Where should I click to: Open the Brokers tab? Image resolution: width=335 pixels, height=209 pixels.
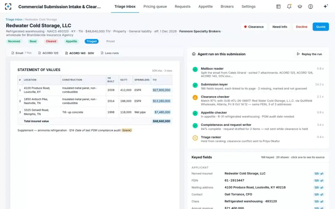click(227, 6)
